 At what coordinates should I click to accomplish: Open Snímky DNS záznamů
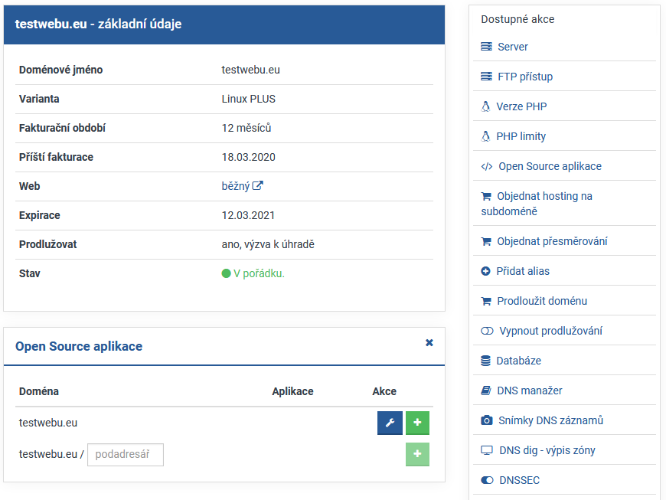point(549,420)
